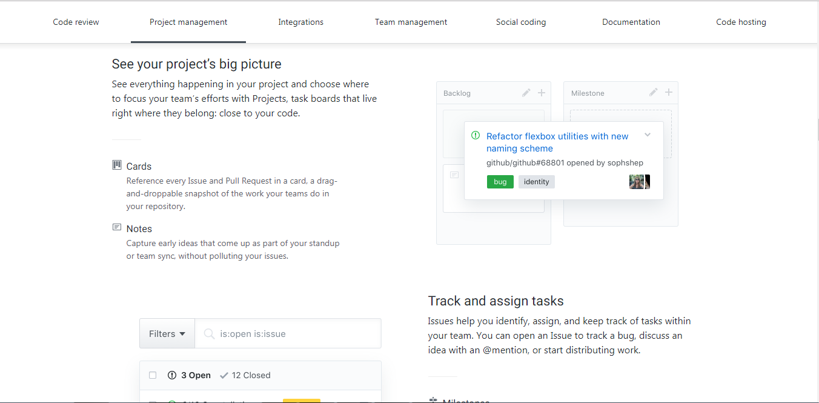Image resolution: width=819 pixels, height=403 pixels.
Task: Tick the select-all checkbox beside 3 Open
Action: point(153,376)
